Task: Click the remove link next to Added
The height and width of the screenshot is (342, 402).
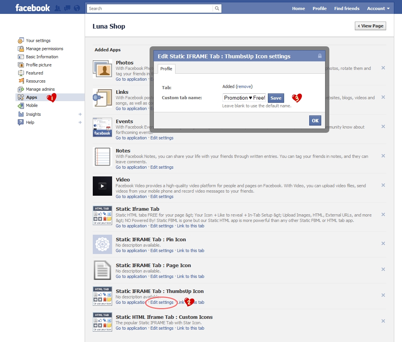Action: [244, 86]
